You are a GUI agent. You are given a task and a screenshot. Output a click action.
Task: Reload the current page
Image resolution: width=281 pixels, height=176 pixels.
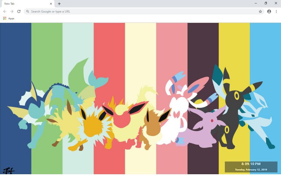(19, 11)
